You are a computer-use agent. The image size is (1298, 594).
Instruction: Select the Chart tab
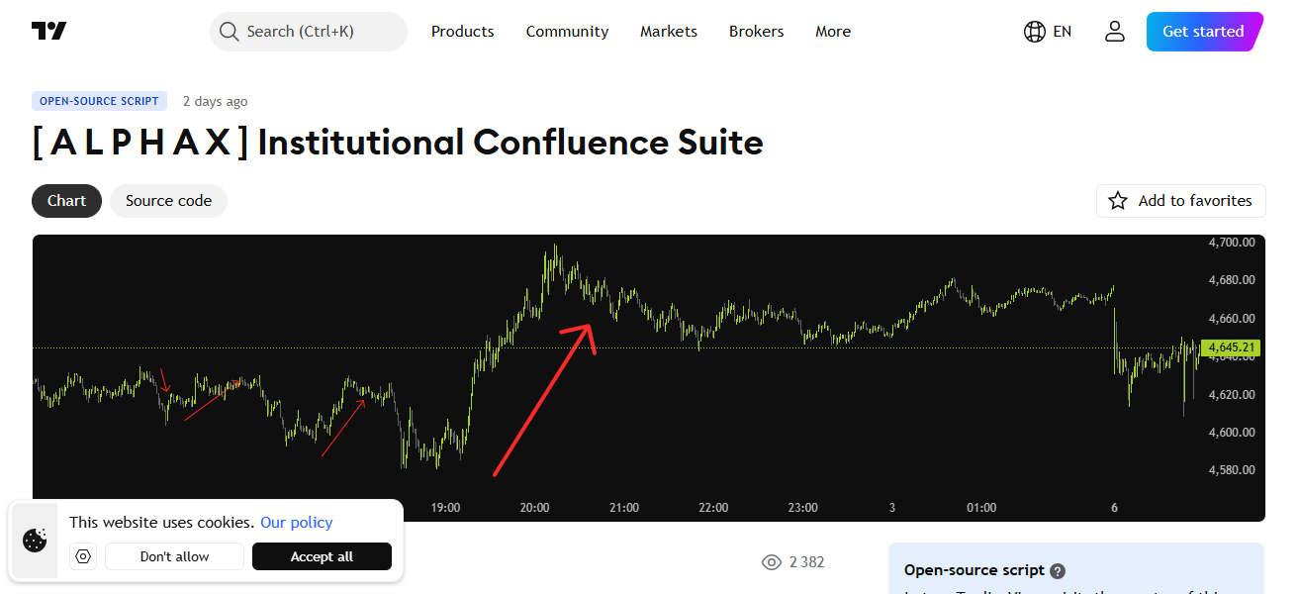(x=66, y=200)
